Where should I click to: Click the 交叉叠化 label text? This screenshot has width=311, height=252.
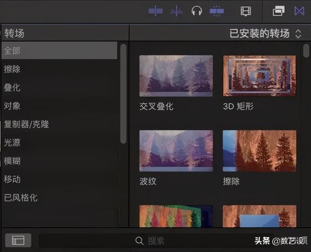tap(156, 107)
